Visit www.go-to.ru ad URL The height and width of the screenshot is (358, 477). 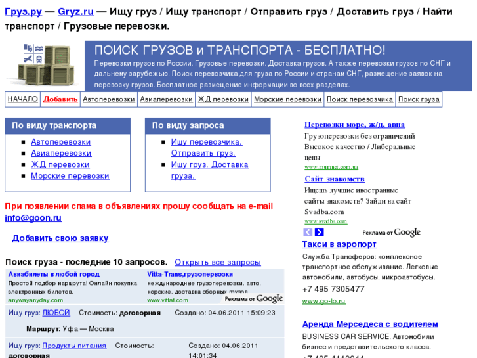323,301
